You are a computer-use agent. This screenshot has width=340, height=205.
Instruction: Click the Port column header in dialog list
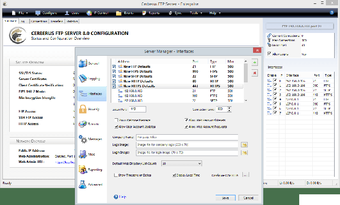point(195,62)
